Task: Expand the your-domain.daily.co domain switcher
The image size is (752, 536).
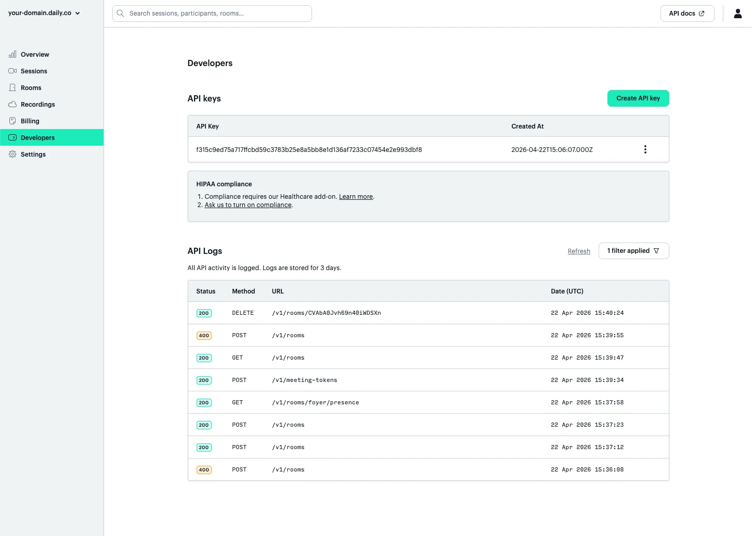Action: 44,13
